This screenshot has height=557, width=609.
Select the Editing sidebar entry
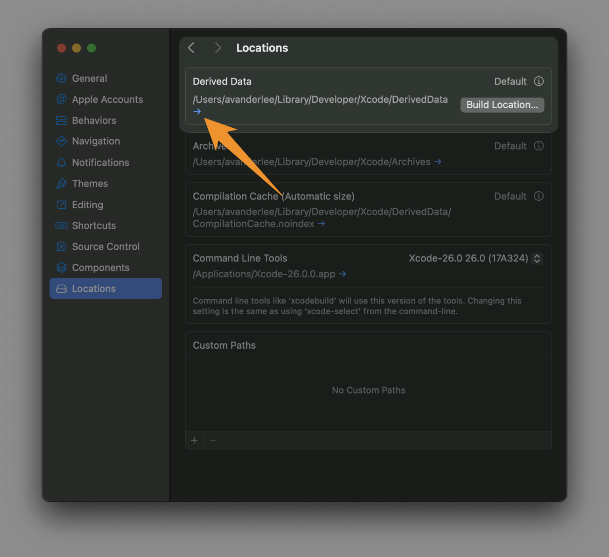coord(87,205)
